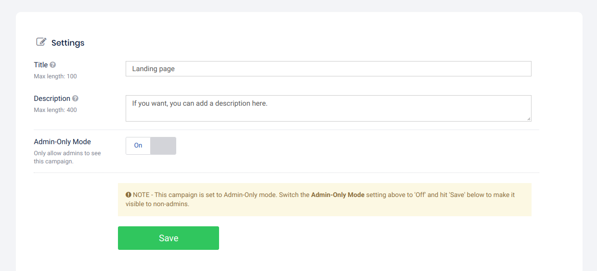The width and height of the screenshot is (597, 271).
Task: Focus the Description text area
Action: click(328, 108)
